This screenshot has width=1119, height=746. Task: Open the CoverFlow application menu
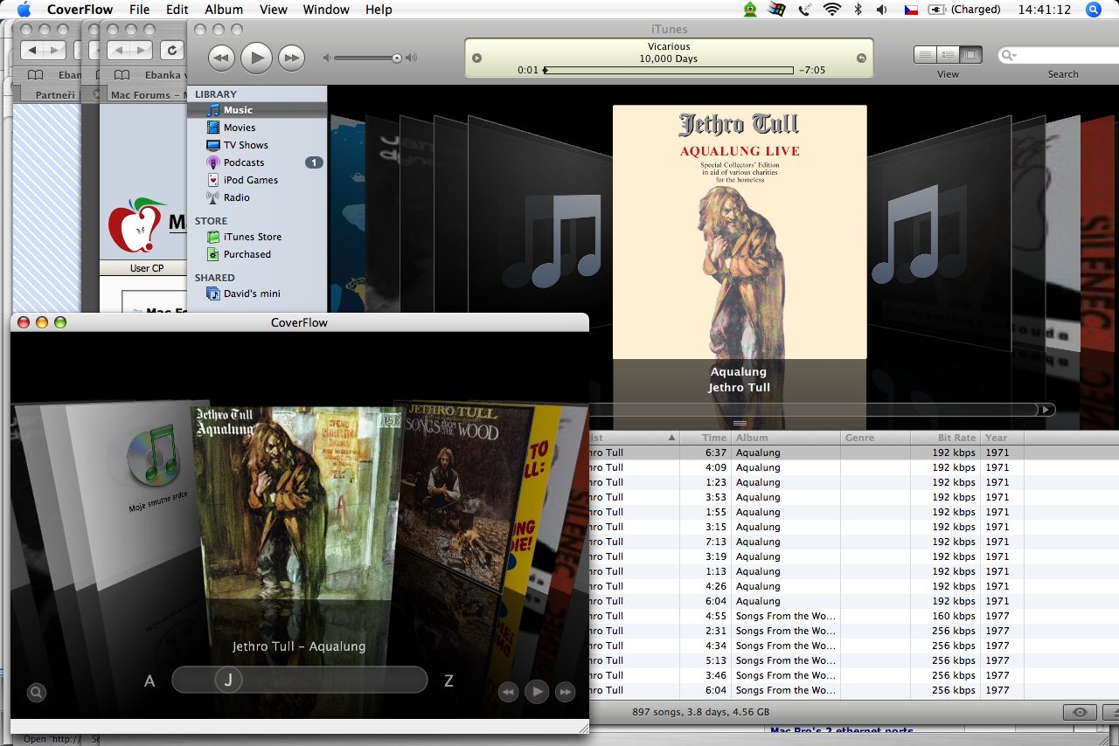coord(80,10)
